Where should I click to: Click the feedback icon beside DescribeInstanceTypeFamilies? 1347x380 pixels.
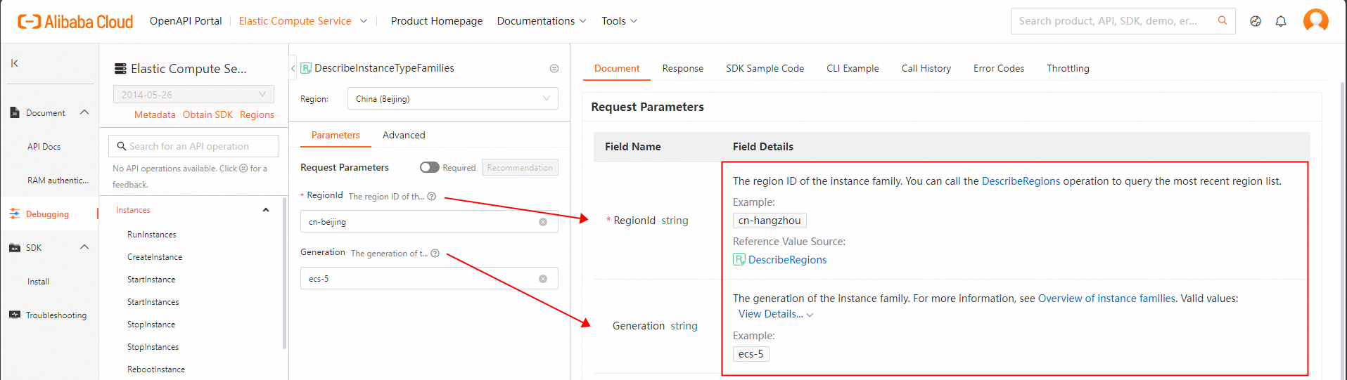[554, 68]
